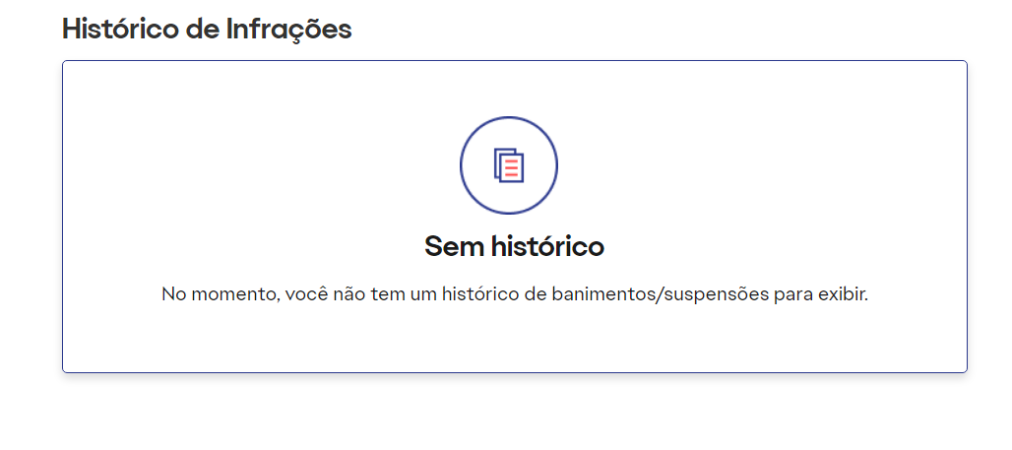Click the "No momento" message start
Viewport: 1012px width, 450px height.
[x=211, y=294]
